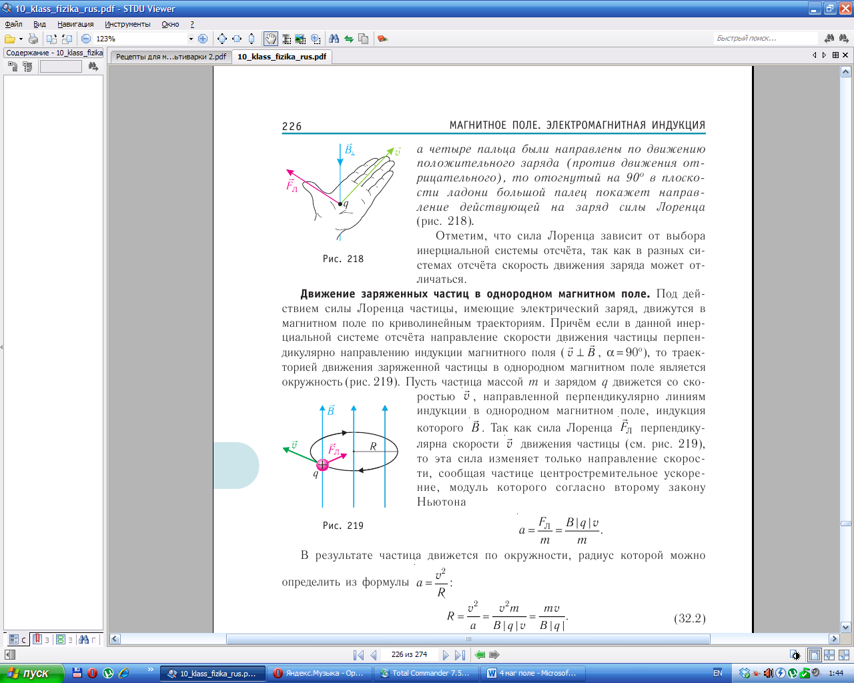Viewport: 854px width, 683px height.
Task: Click the 123% zoom value field
Action: point(140,39)
